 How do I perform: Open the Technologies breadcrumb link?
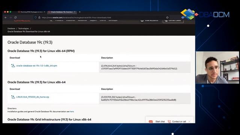click(x=23, y=28)
